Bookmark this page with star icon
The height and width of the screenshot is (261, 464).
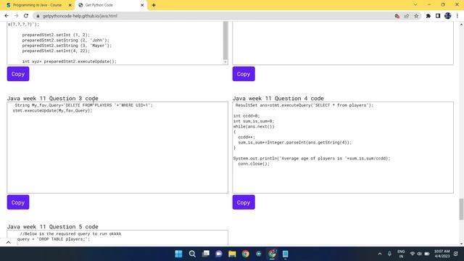416,16
